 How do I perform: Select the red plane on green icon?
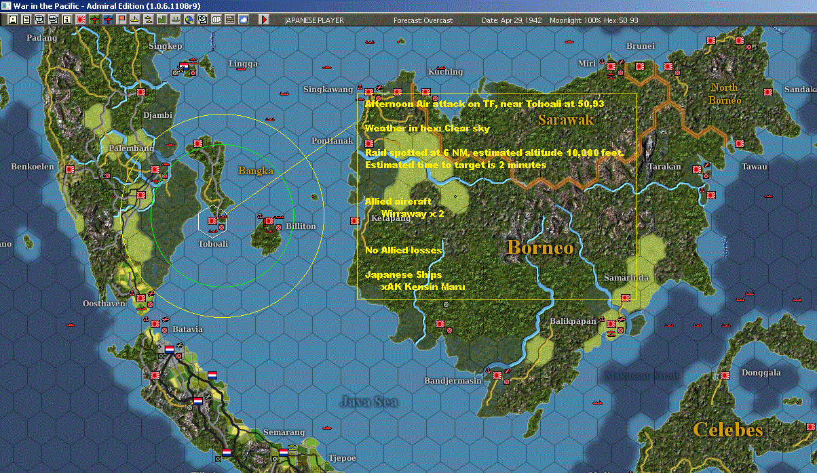(x=94, y=20)
